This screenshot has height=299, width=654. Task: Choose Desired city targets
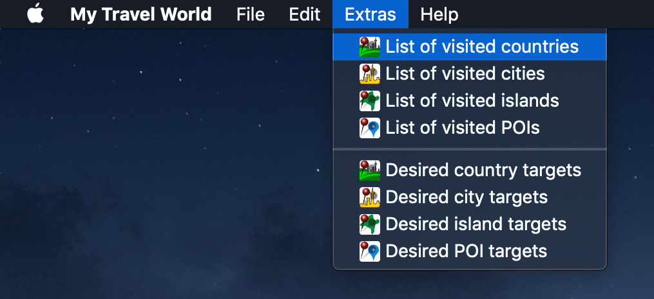point(470,197)
